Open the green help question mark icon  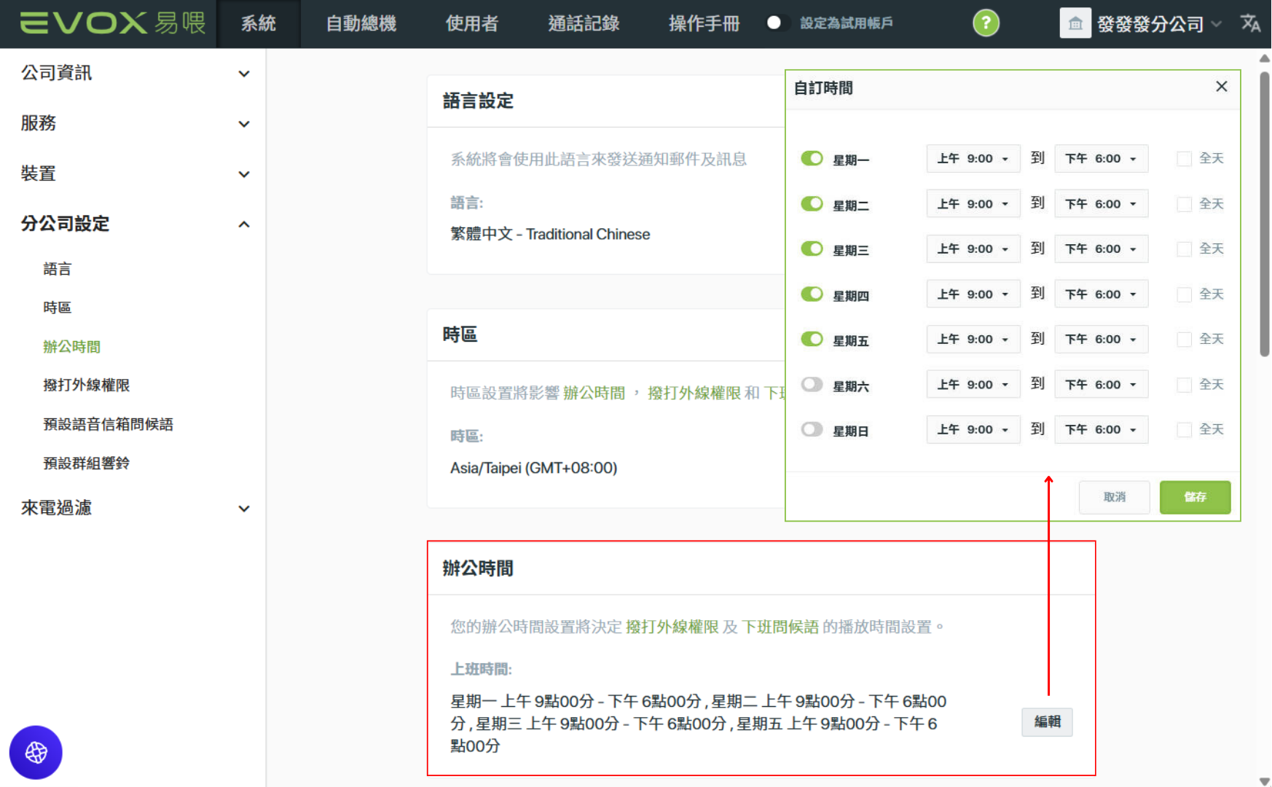[x=986, y=23]
